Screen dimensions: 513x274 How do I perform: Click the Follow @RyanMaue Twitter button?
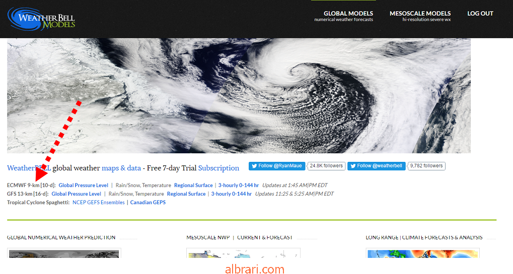tap(277, 166)
